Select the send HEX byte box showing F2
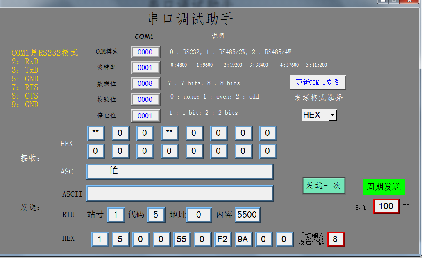Image resolution: width=422 pixels, height=258 pixels. (222, 239)
